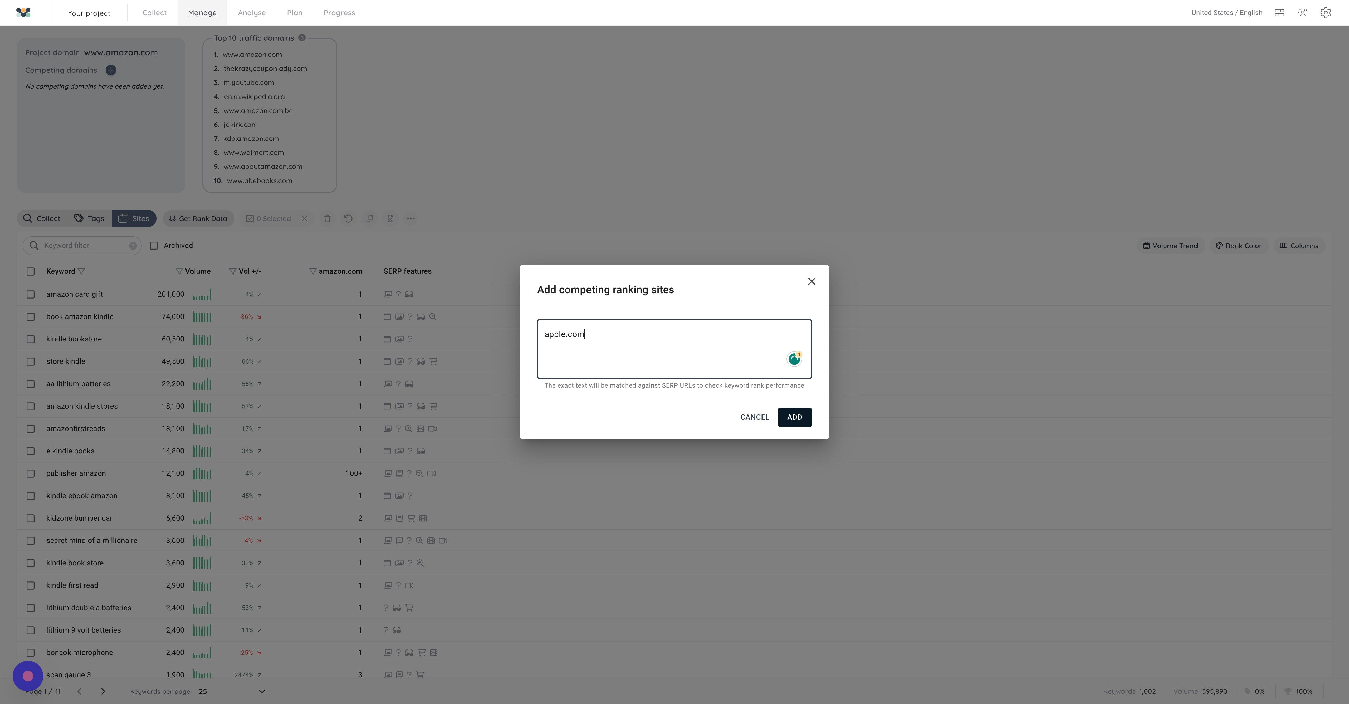Click CANCEL in the dialog
The image size is (1349, 704).
[755, 417]
